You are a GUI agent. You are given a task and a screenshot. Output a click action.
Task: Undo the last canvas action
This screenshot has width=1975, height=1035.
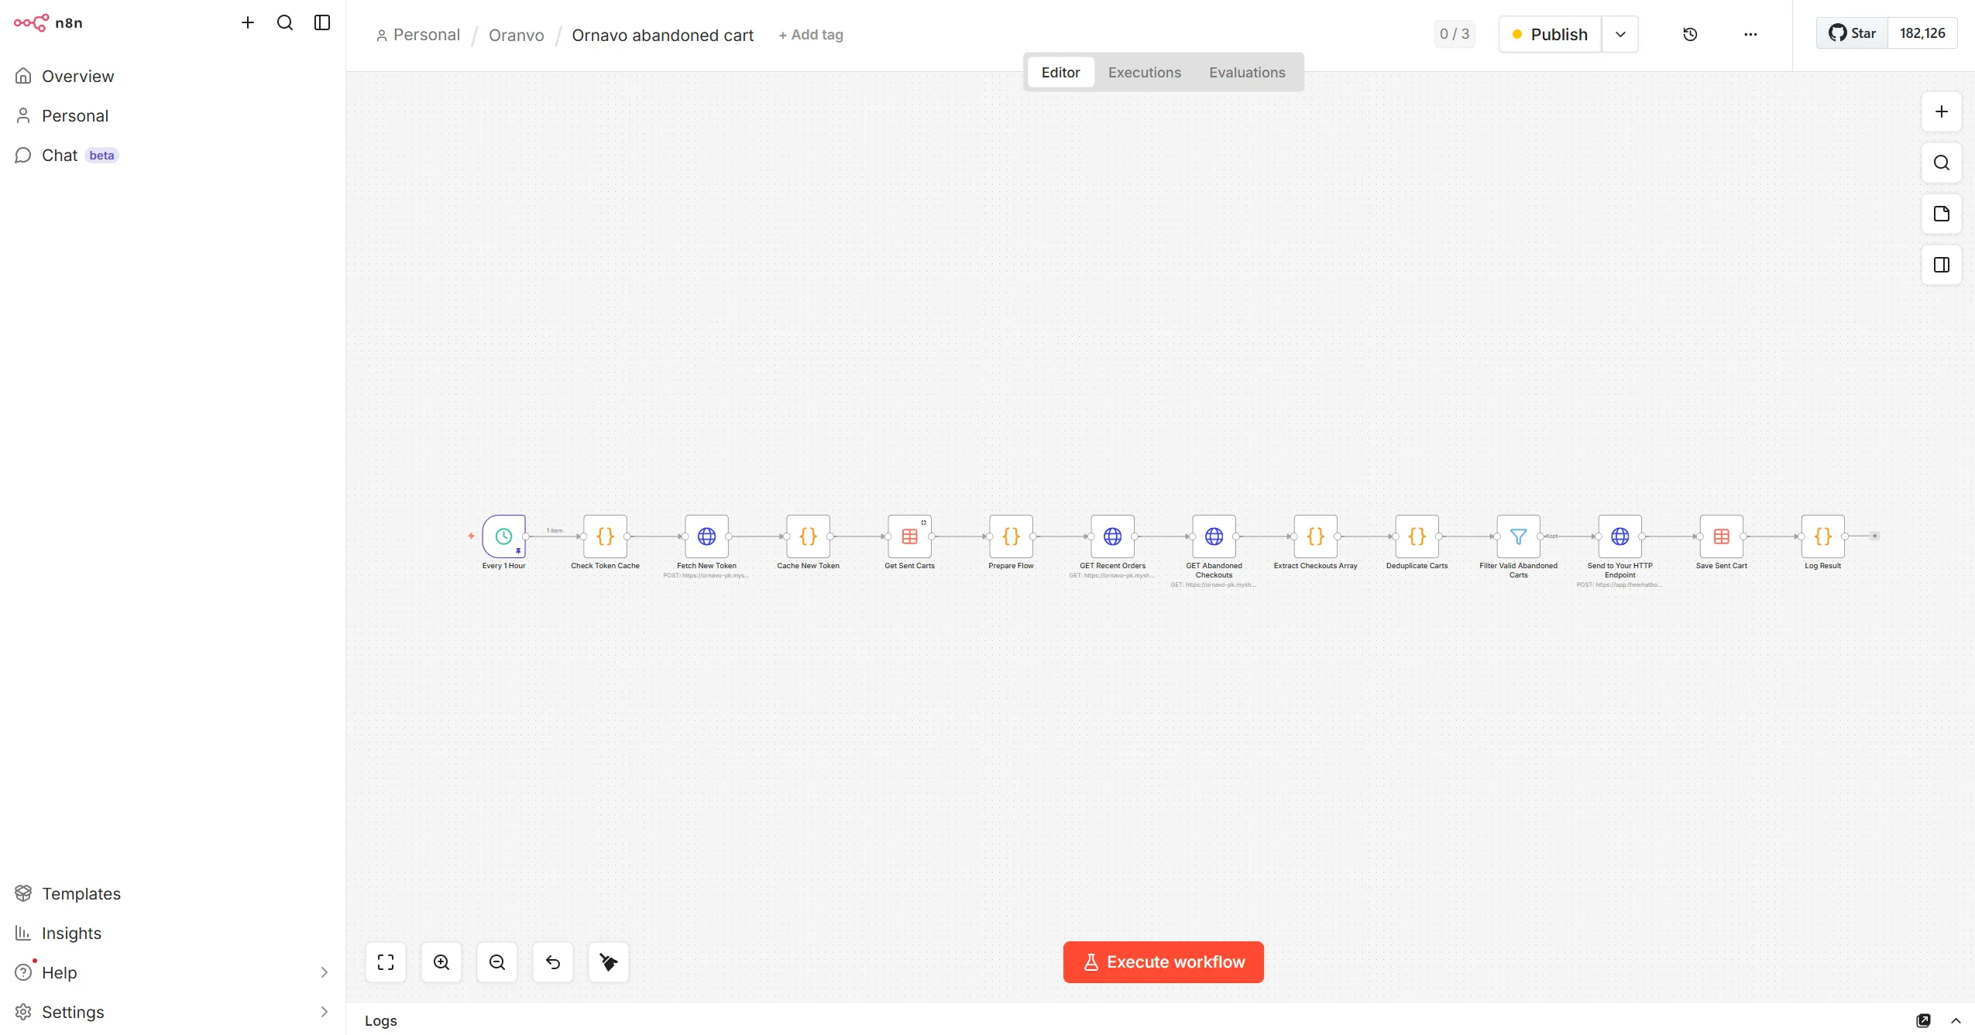(552, 961)
